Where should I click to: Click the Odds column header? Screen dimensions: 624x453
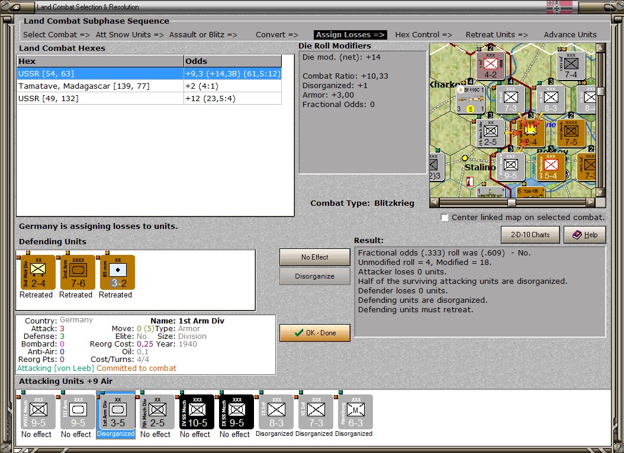tap(233, 61)
